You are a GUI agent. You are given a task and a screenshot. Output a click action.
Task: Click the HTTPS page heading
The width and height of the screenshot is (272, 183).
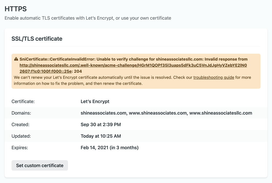[16, 9]
